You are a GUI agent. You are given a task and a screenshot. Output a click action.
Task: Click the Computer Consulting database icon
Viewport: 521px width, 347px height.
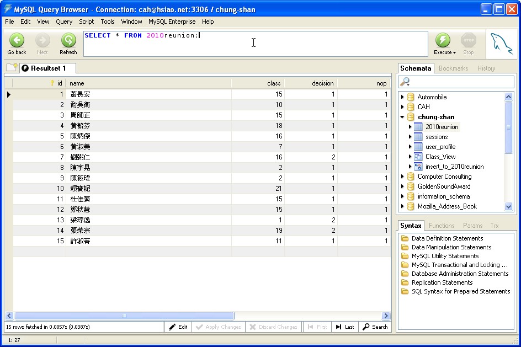click(411, 177)
